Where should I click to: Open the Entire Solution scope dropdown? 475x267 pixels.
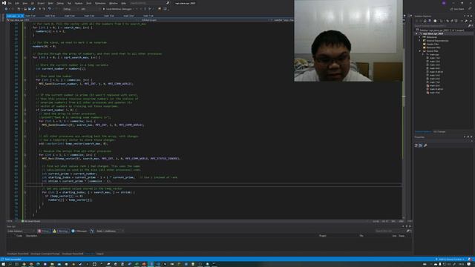click(22, 231)
